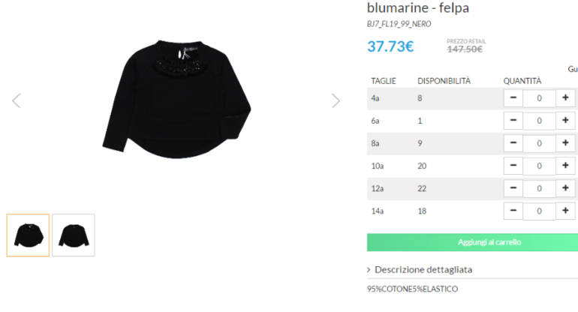Increase quantity for size 12a

click(565, 188)
